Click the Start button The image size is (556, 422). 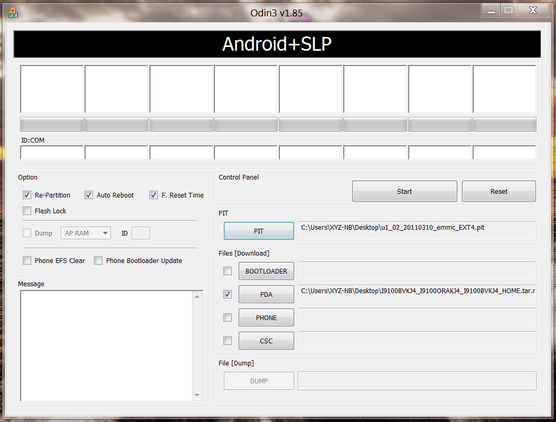coord(404,192)
